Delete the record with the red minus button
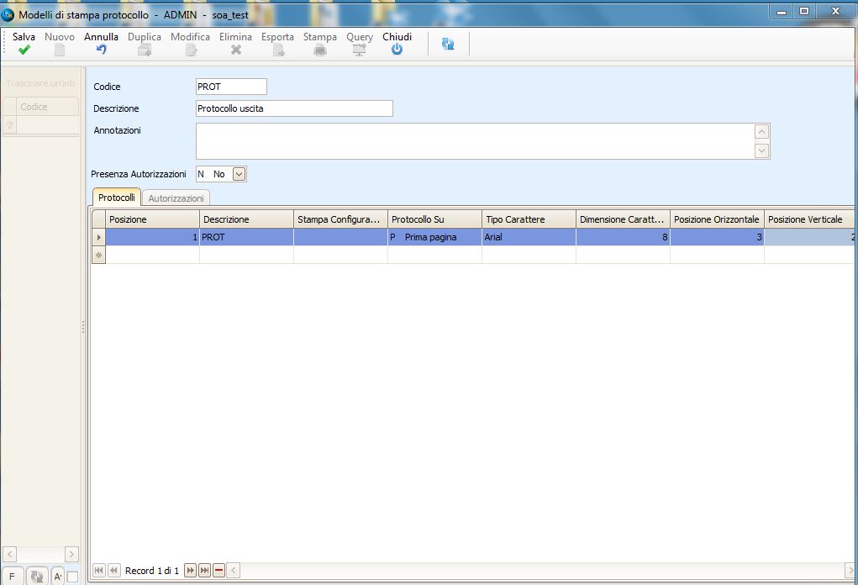 click(218, 571)
